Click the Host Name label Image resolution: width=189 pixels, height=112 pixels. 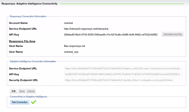(x=16, y=46)
